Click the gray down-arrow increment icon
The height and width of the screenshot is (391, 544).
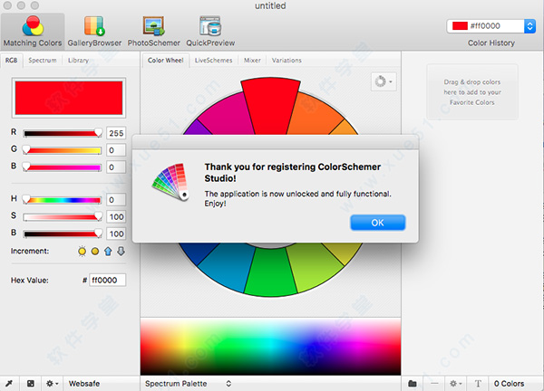point(121,251)
